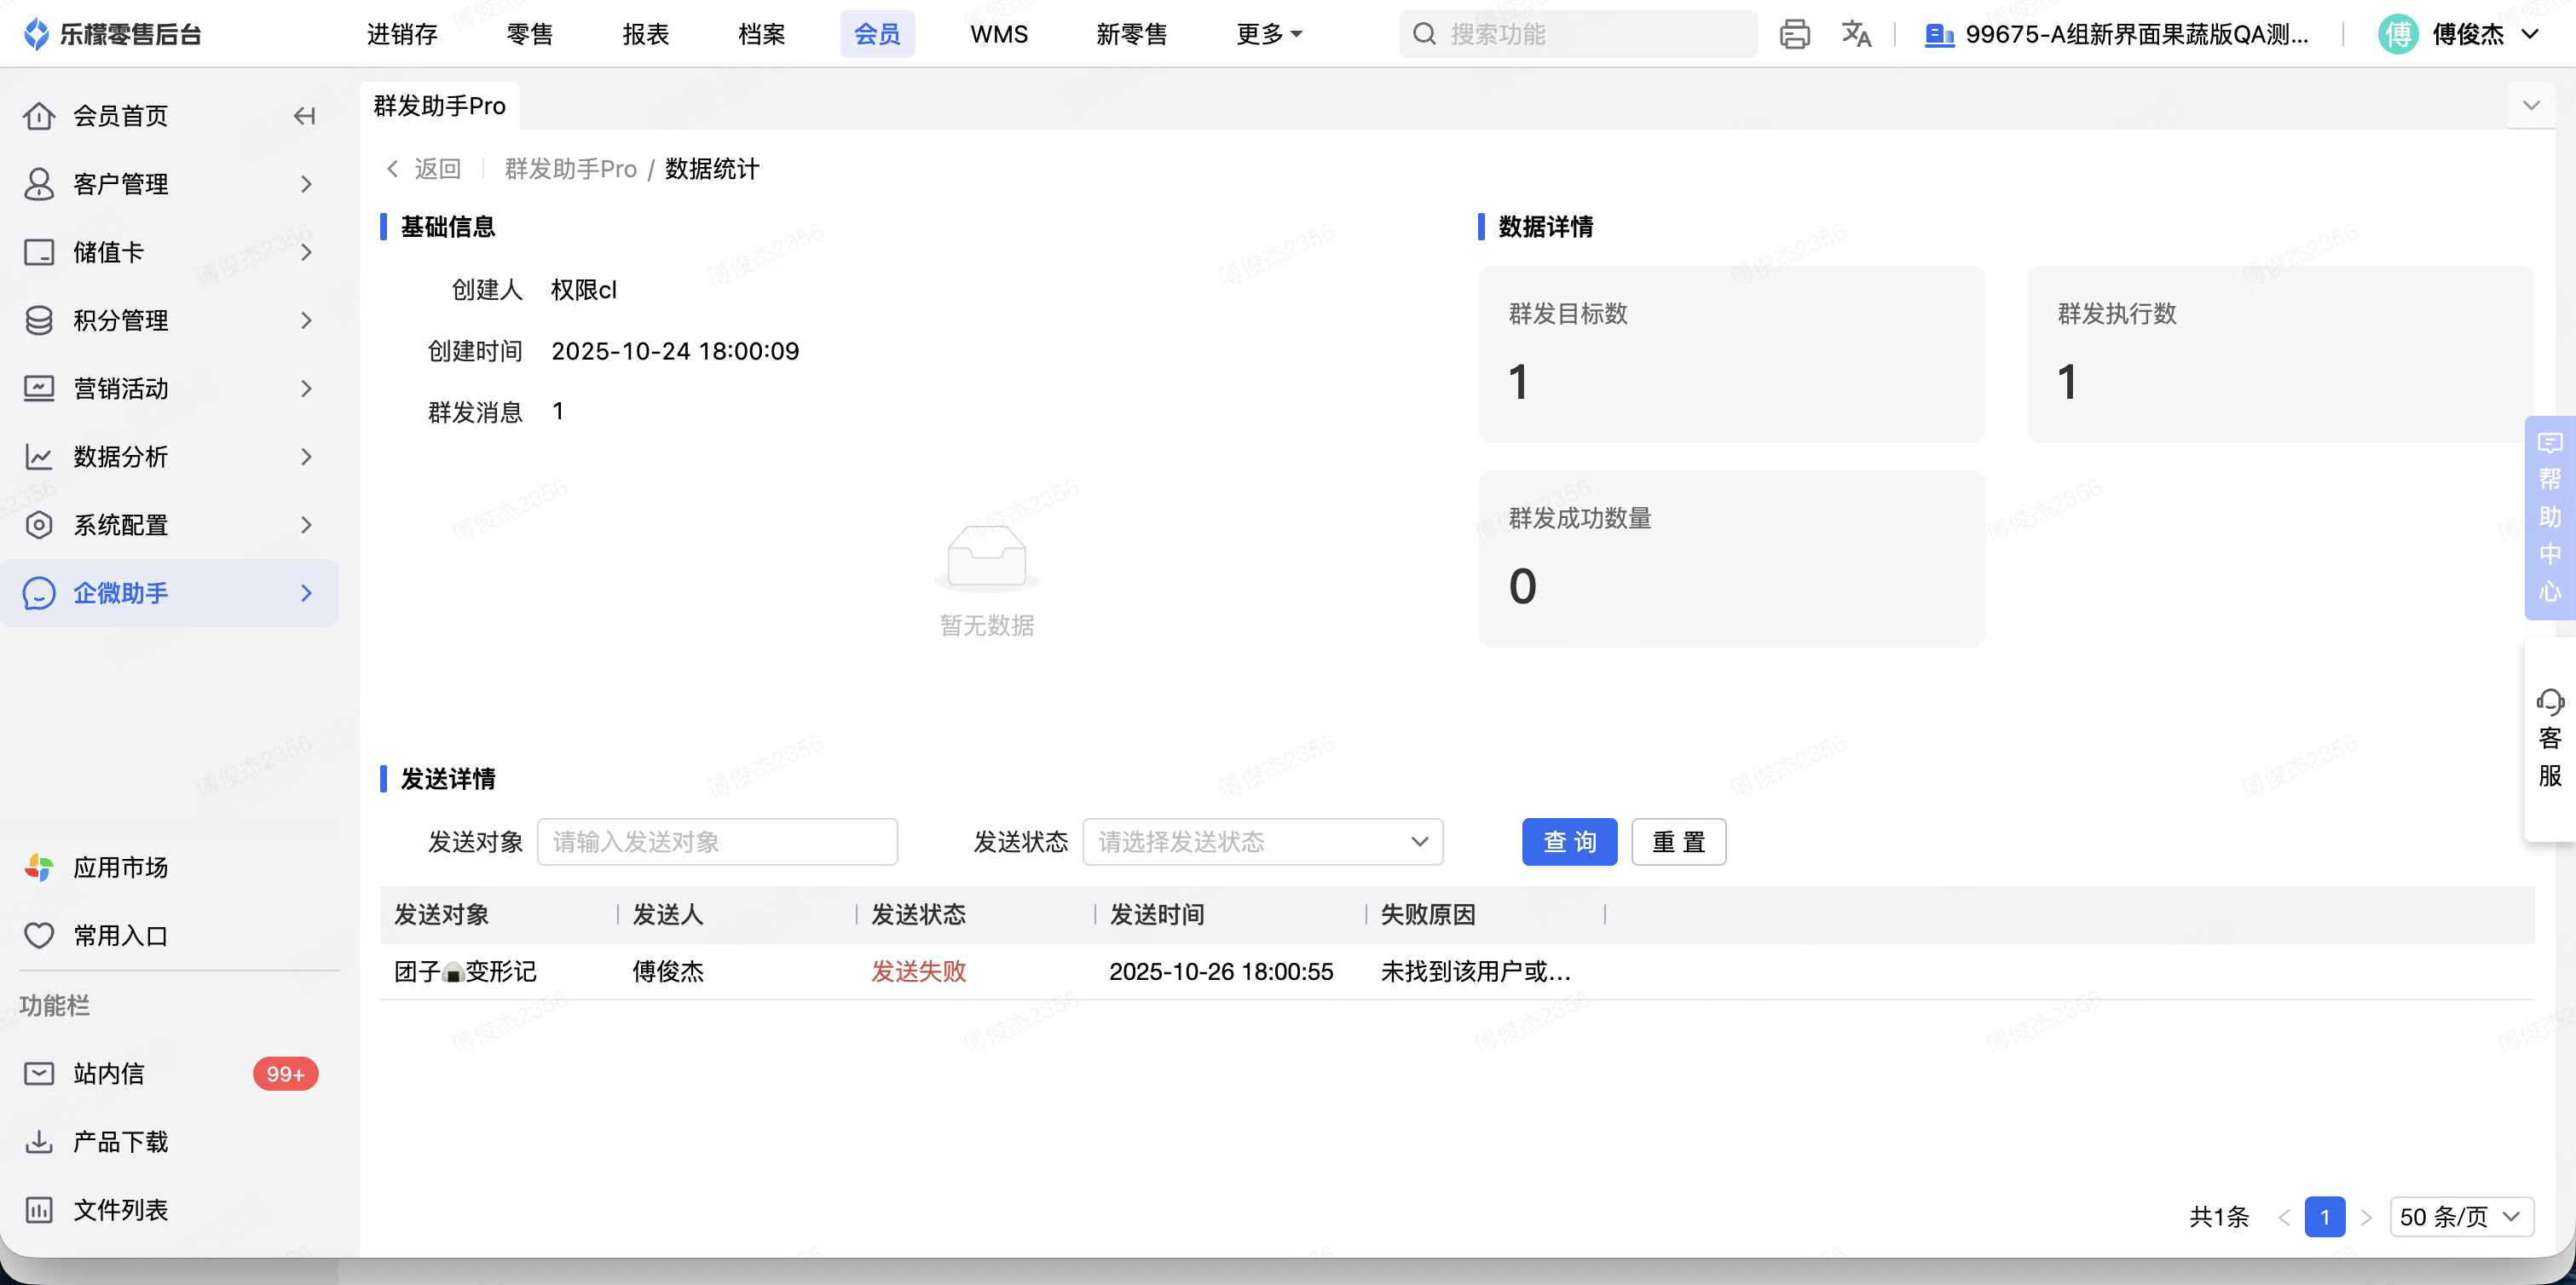Open 文件列表 in the sidebar
The width and height of the screenshot is (2576, 1285).
(120, 1210)
